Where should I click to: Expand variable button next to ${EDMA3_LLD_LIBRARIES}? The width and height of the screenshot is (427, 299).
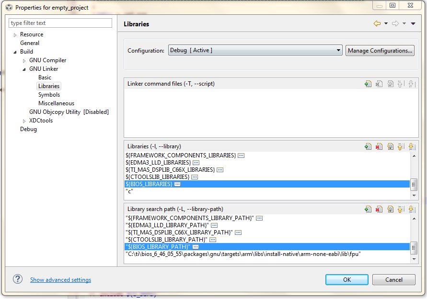point(196,163)
